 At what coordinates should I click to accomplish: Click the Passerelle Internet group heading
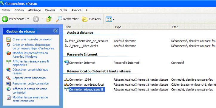82,54
